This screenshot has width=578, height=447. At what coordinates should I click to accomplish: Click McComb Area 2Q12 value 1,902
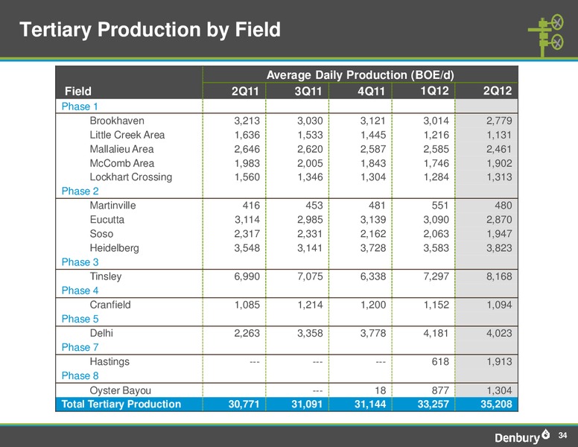click(499, 163)
